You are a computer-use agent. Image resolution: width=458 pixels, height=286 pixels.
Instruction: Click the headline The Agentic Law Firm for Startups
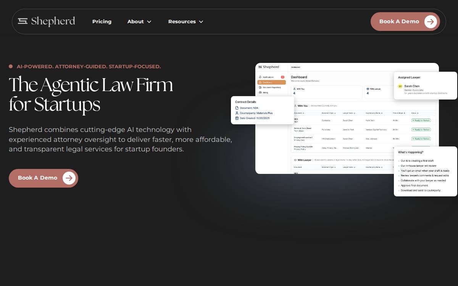pyautogui.click(x=91, y=95)
